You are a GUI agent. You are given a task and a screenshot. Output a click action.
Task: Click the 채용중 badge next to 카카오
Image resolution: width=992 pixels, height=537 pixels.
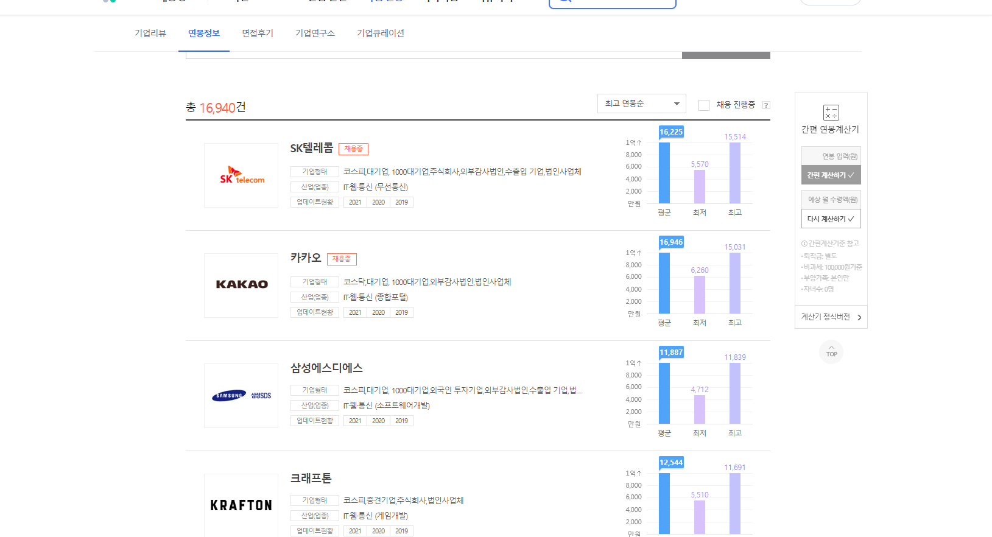tap(342, 259)
